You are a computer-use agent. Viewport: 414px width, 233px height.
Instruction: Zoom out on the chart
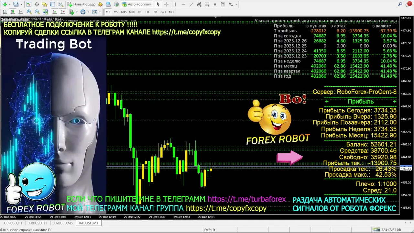click(37, 12)
